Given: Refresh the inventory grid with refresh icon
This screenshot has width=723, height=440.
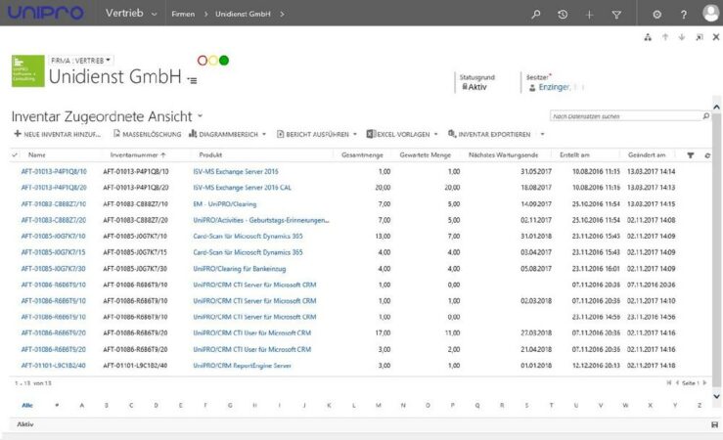Looking at the screenshot, I should coord(707,155).
